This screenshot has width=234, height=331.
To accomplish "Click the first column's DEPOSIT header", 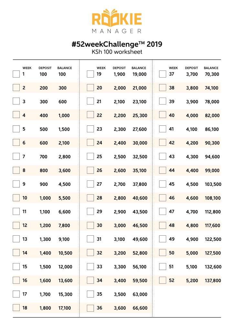I will click(x=45, y=68).
